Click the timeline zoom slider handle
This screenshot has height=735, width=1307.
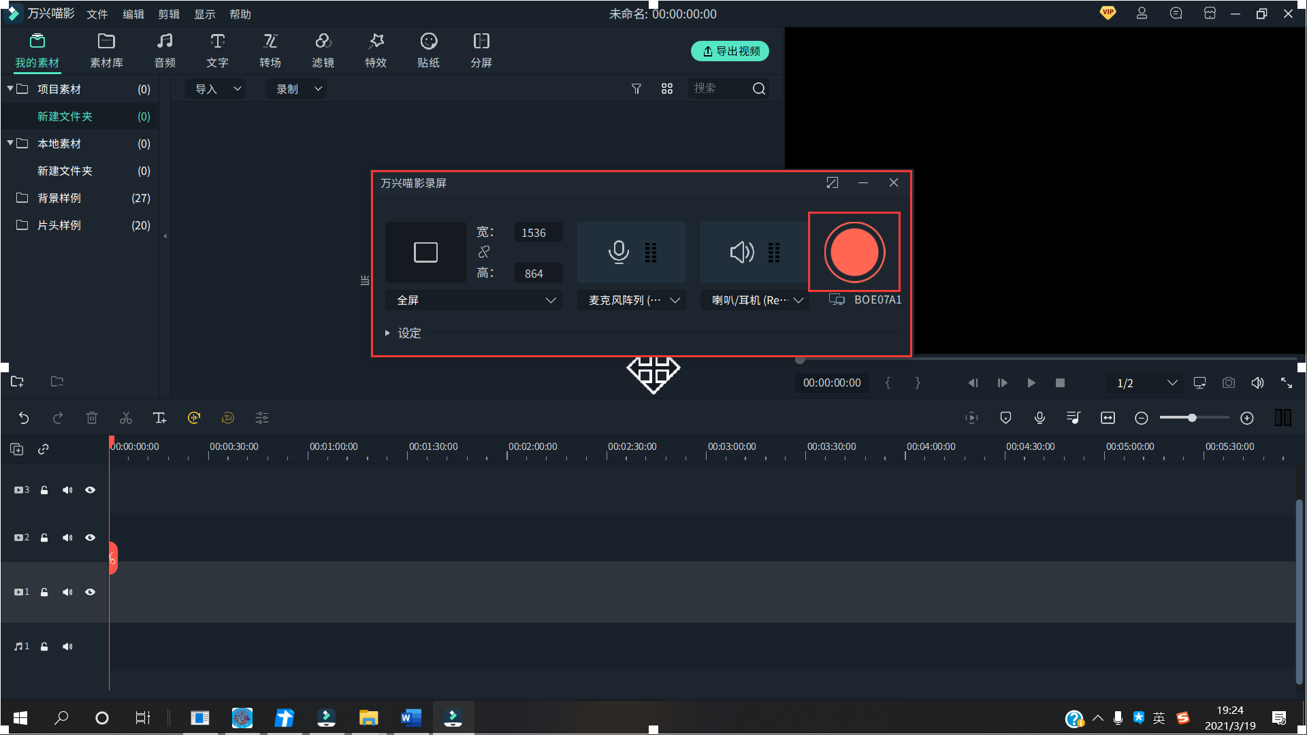pyautogui.click(x=1192, y=418)
